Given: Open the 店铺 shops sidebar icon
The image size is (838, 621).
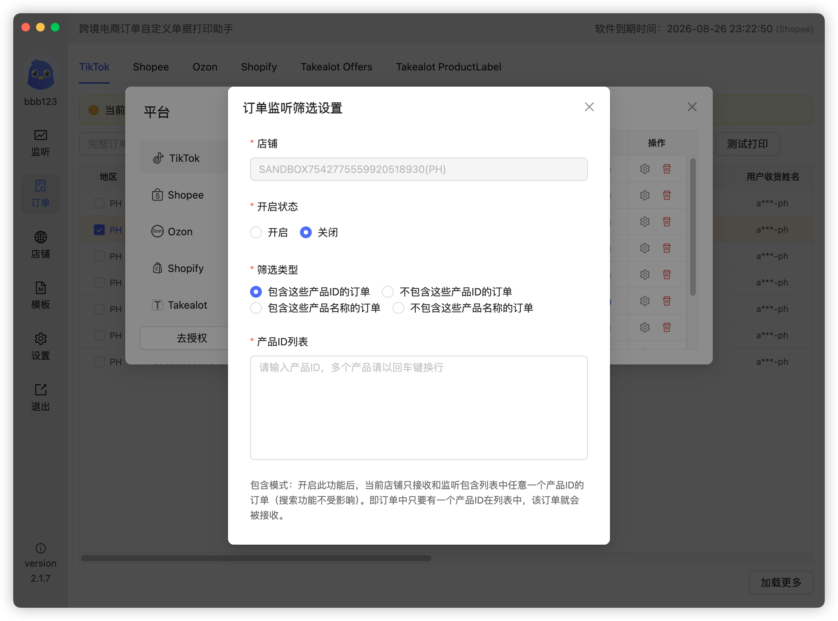Looking at the screenshot, I should click(x=40, y=245).
